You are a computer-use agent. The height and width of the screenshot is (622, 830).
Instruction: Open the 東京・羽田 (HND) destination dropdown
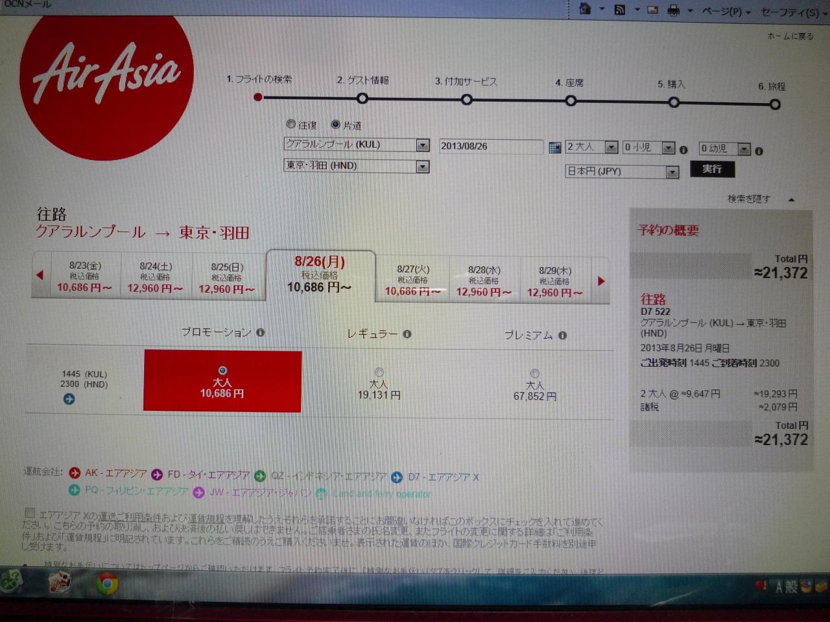(x=357, y=166)
